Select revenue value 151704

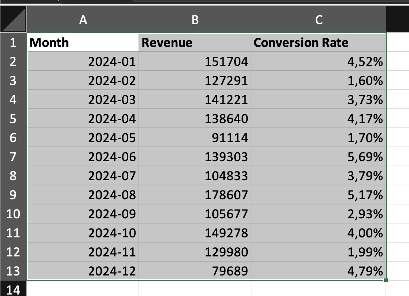[x=195, y=62]
